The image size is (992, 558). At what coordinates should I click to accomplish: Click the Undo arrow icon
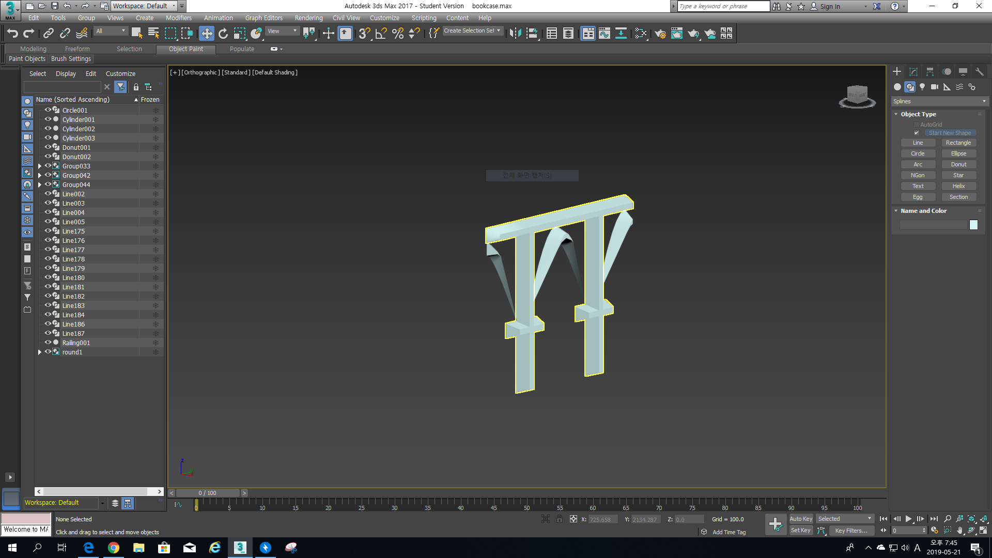pos(12,34)
